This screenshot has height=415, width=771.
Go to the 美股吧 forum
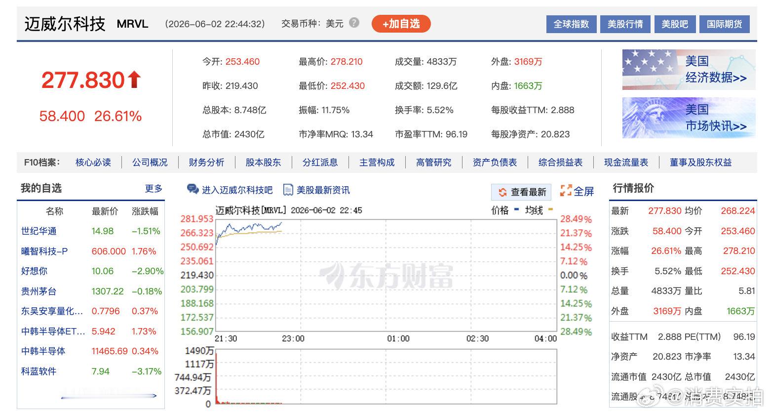(x=675, y=24)
